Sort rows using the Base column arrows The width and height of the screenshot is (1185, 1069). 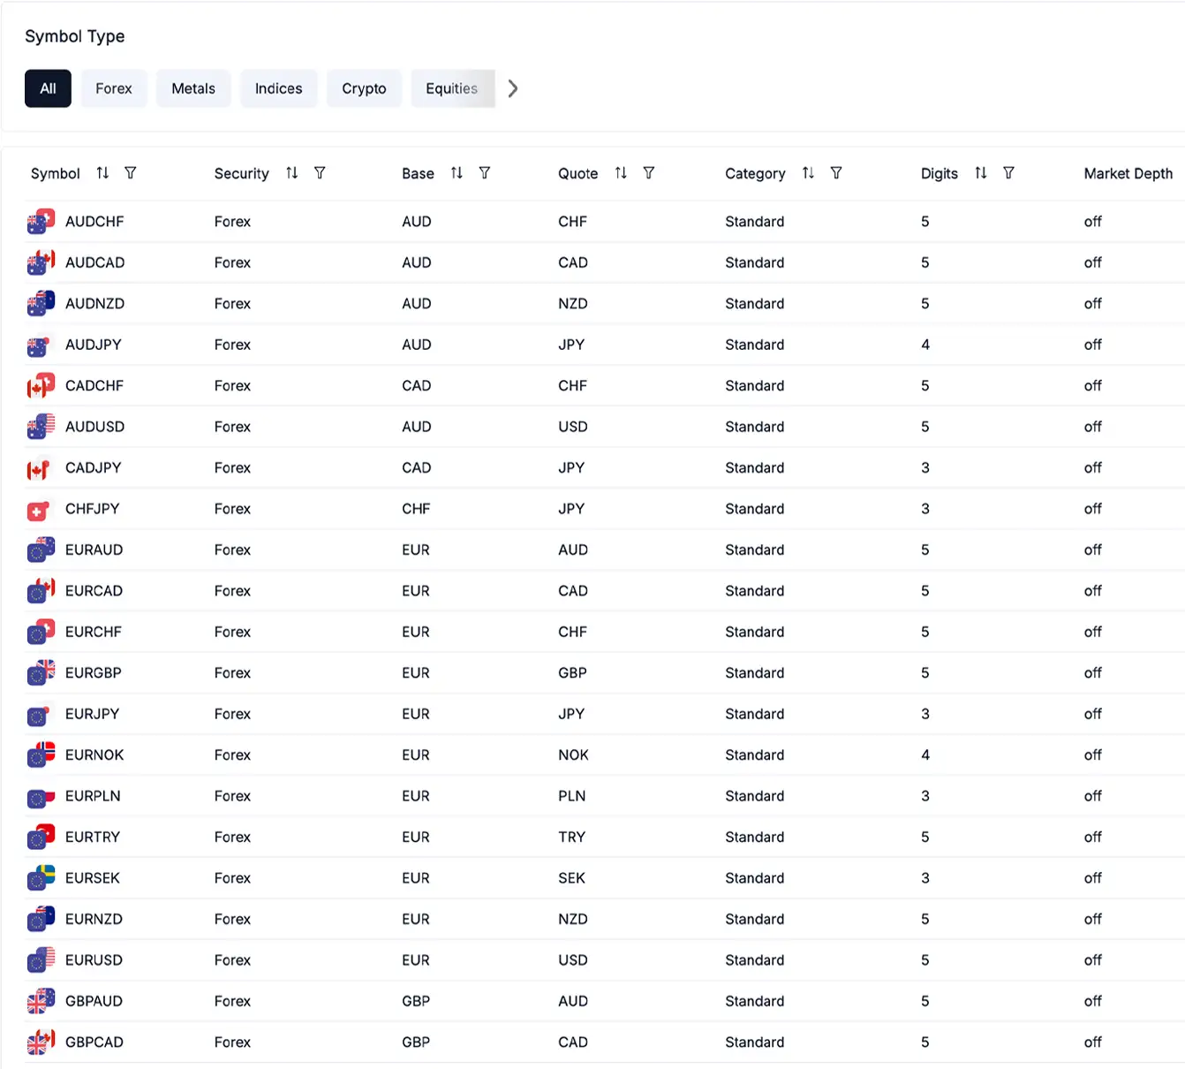(x=457, y=173)
